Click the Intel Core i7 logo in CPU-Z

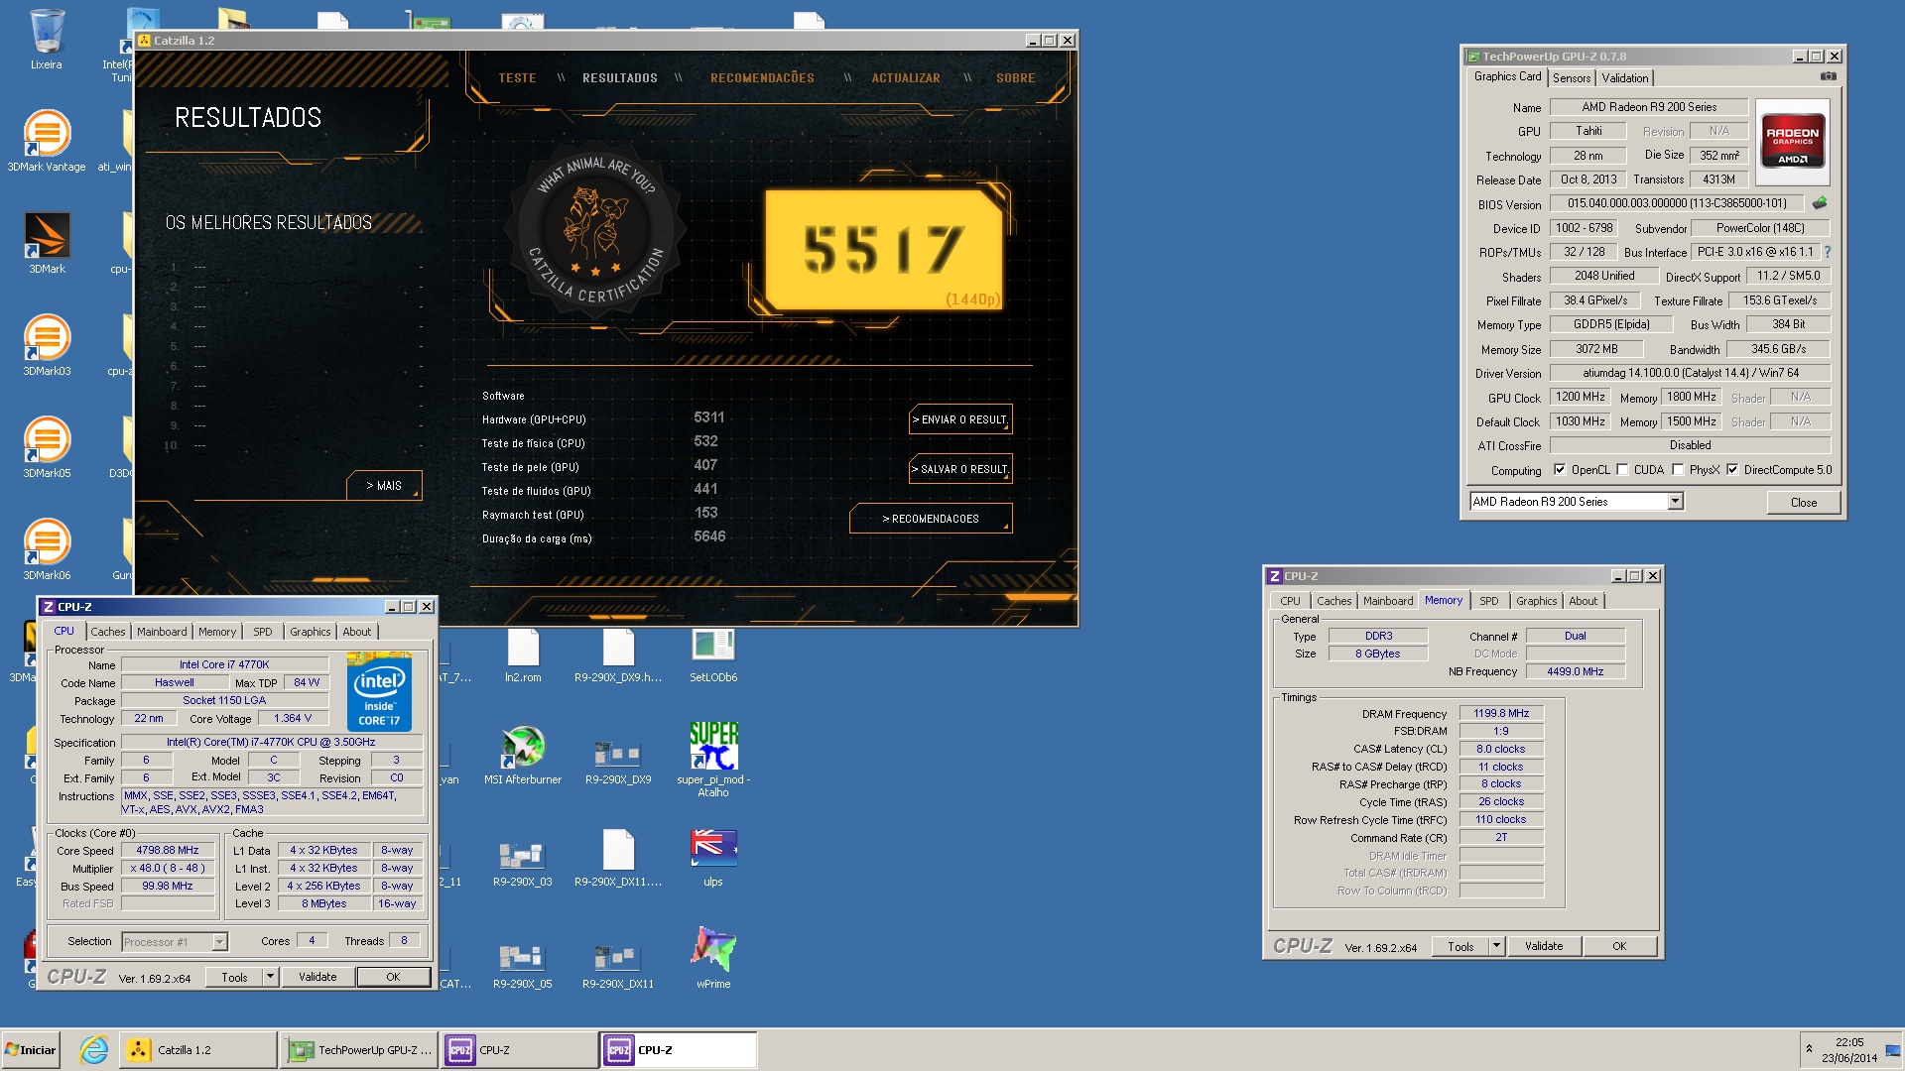point(379,692)
